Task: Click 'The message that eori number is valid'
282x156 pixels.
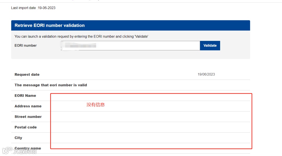Action: [x=51, y=85]
